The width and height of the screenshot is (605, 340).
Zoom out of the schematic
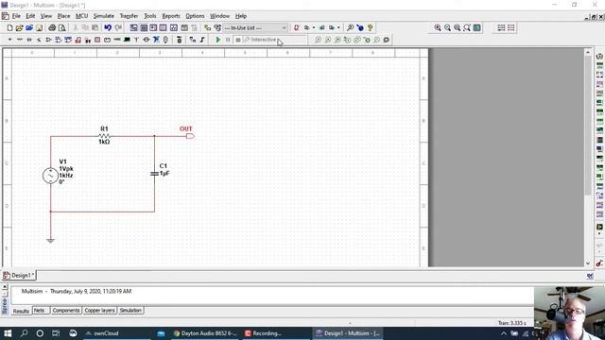pyautogui.click(x=447, y=27)
